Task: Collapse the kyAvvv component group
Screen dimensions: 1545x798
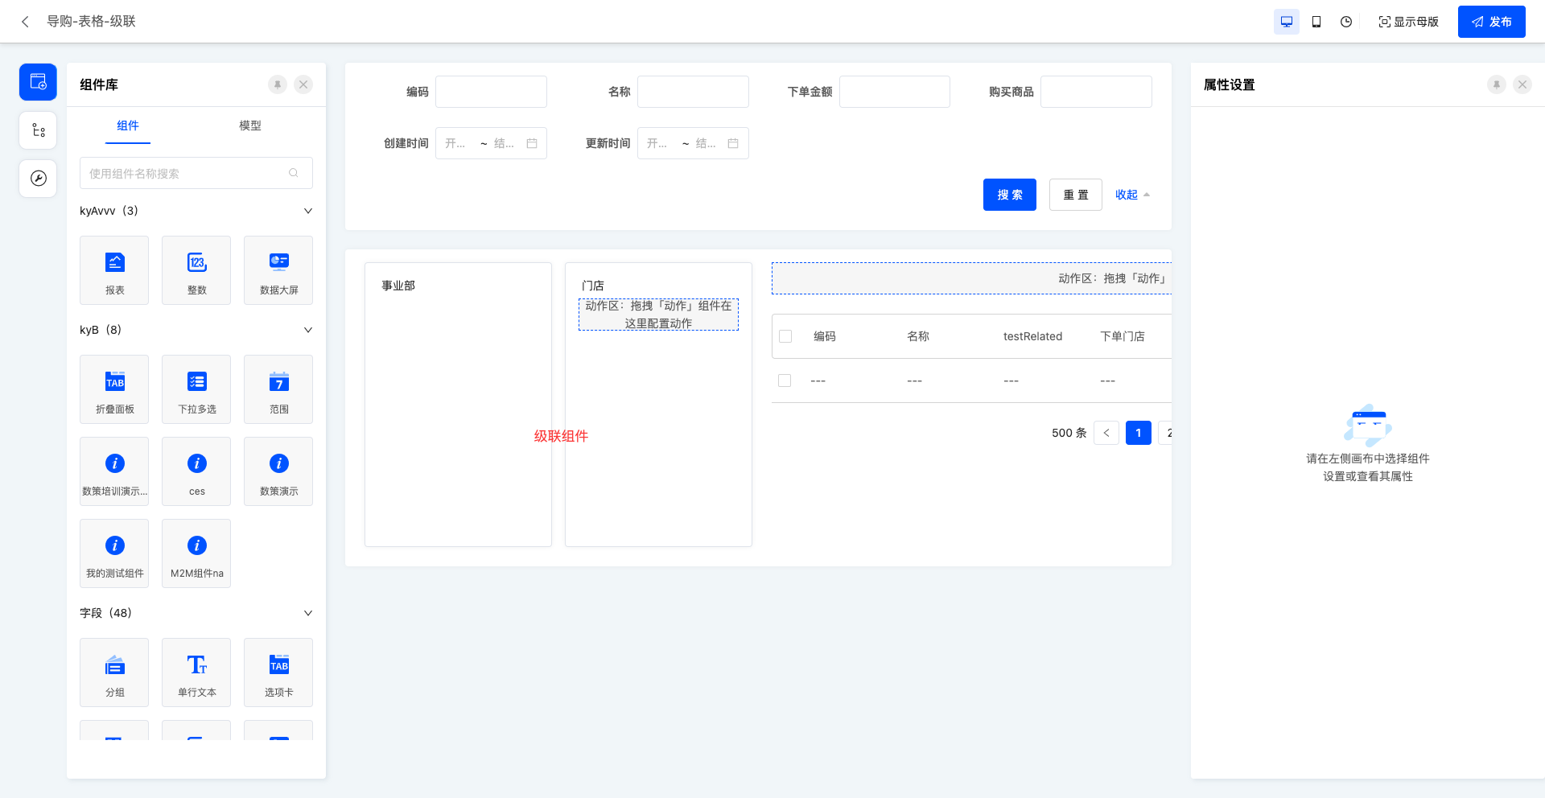Action: [307, 211]
